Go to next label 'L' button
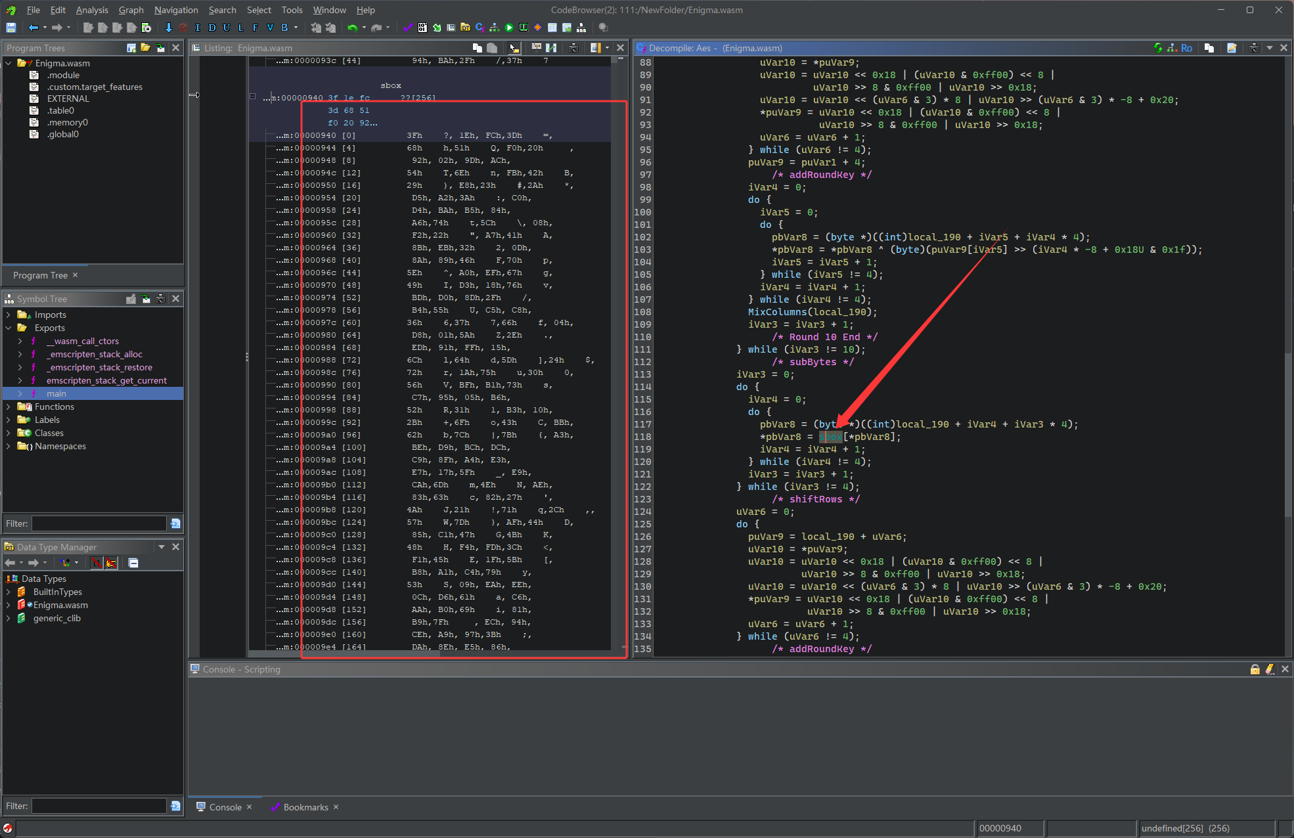 click(241, 28)
